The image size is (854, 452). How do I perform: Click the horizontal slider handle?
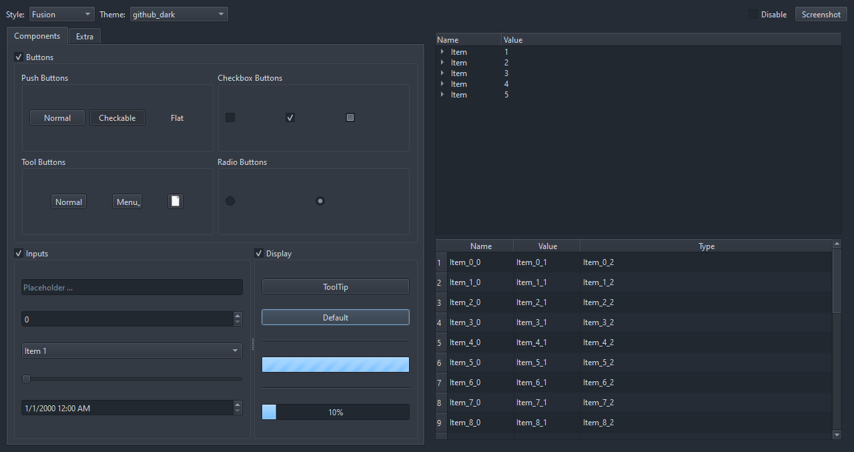[26, 379]
